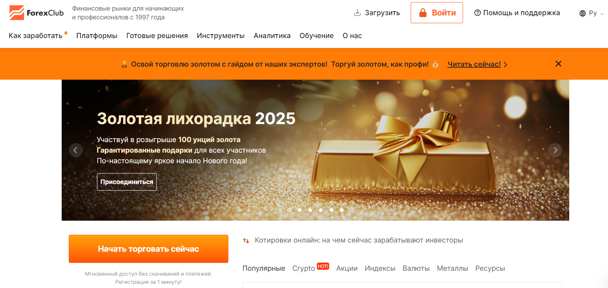The width and height of the screenshot is (608, 288).
Task: Click Присоединиться on the gold banner
Action: [127, 182]
